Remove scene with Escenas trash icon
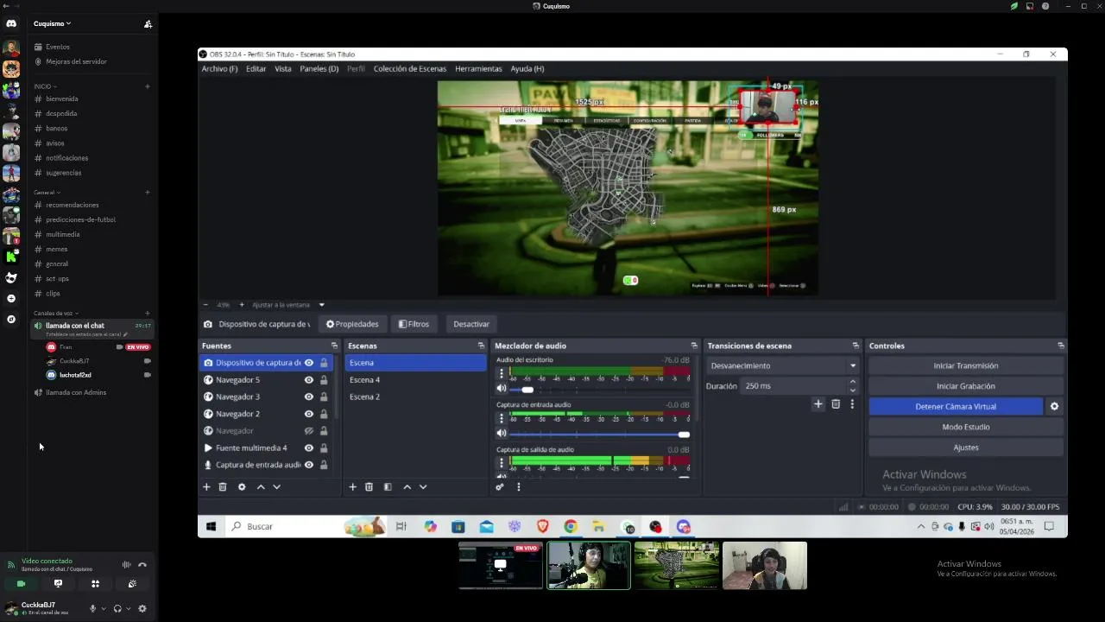This screenshot has width=1105, height=622. [x=369, y=487]
